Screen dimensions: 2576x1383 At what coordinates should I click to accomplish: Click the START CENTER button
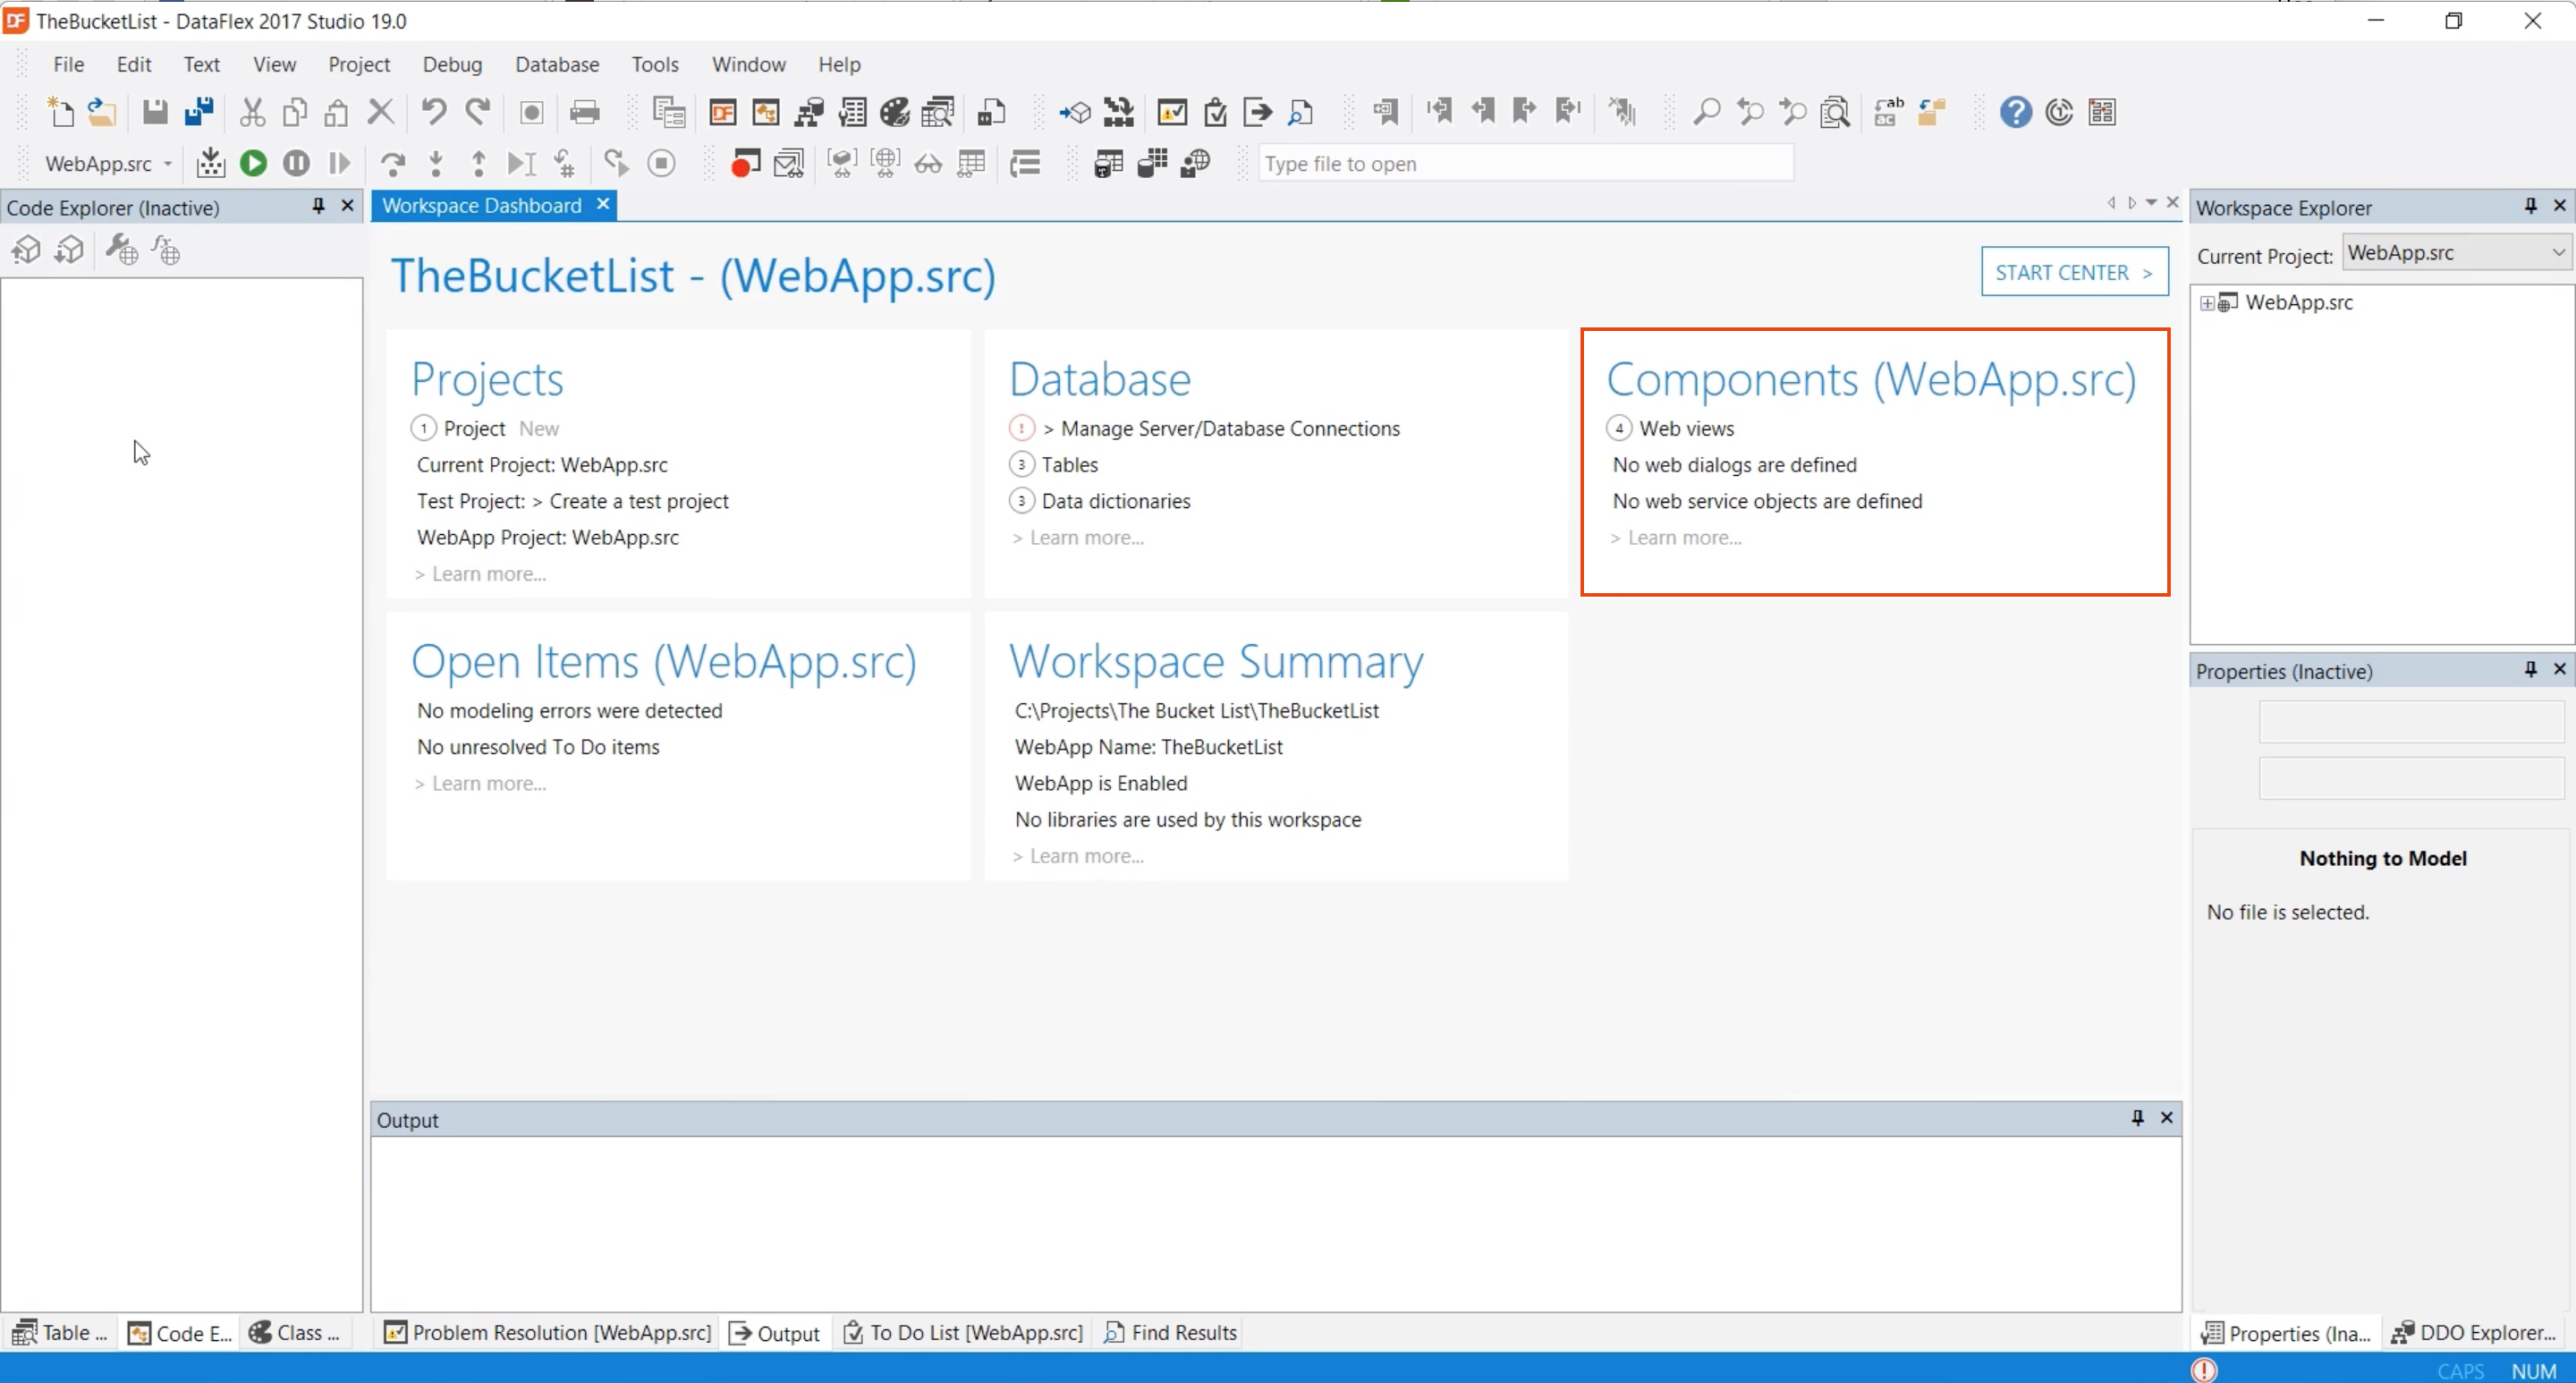tap(2073, 272)
